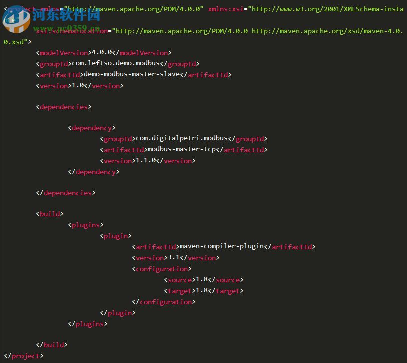Click the line fragment 0.xsd">
Image resolution: width=407 pixels, height=363 pixels.
click(18, 42)
